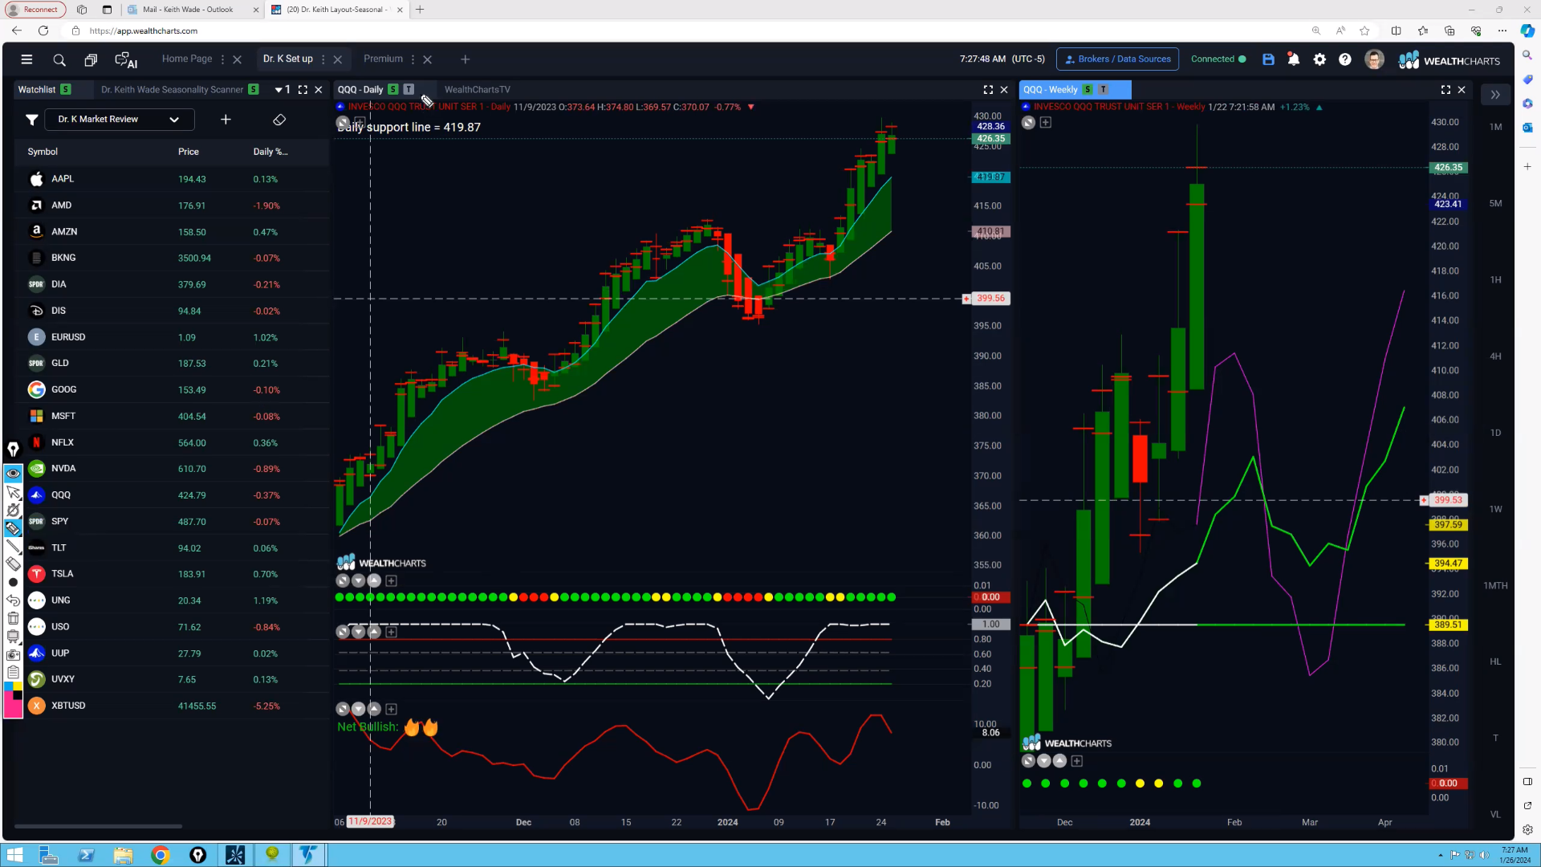This screenshot has height=867, width=1541.
Task: Open Premium tab options menu
Action: click(x=413, y=59)
